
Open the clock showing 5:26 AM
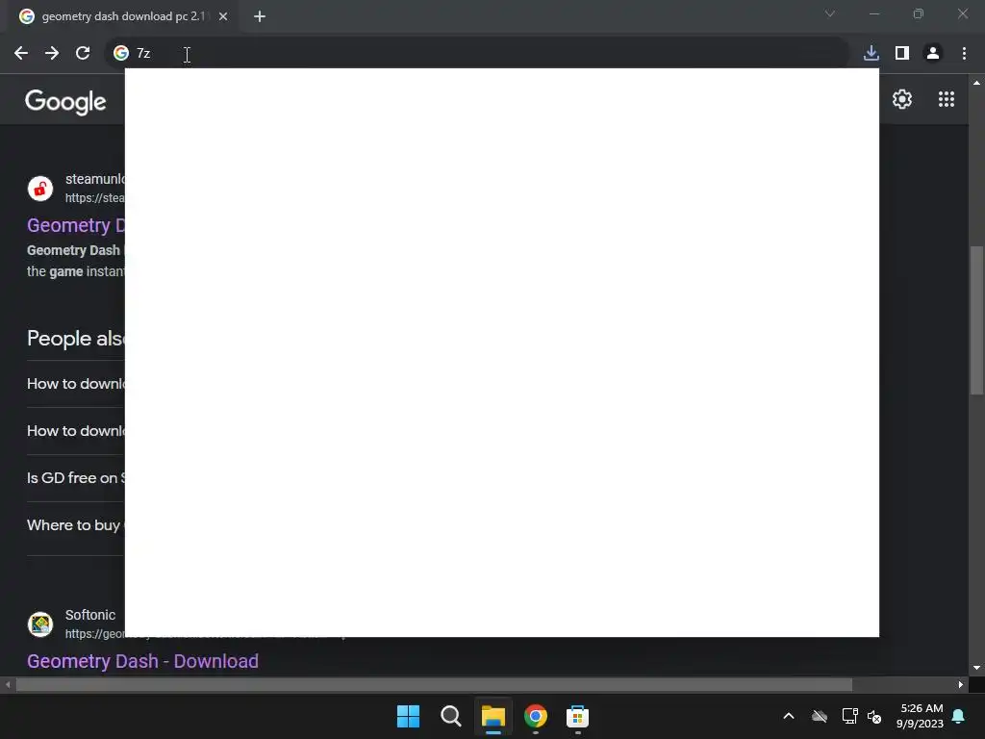(921, 716)
